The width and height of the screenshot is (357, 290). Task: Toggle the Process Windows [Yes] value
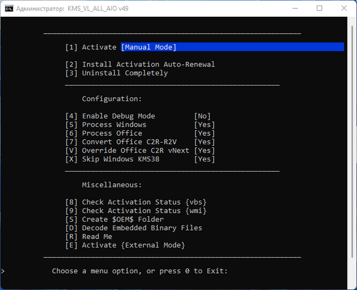click(x=204, y=125)
